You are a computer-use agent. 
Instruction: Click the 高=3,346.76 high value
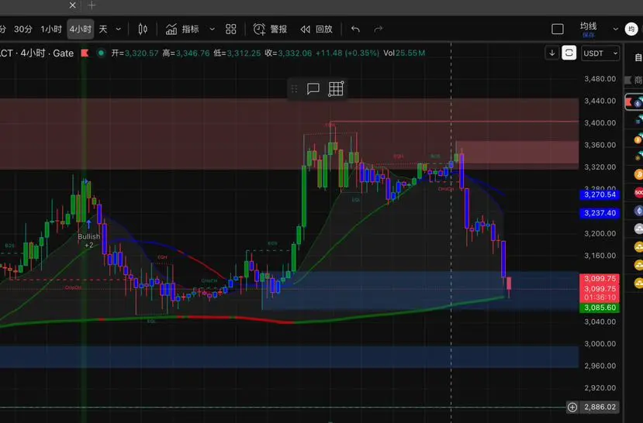click(186, 53)
